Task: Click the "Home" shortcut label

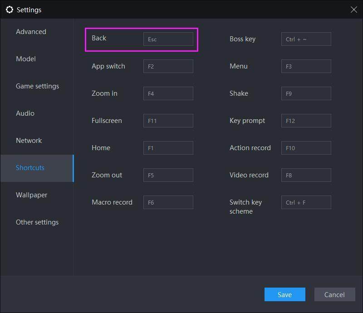Action: pyautogui.click(x=101, y=148)
